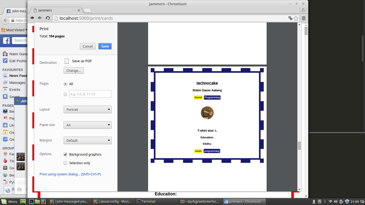The height and width of the screenshot is (205, 365).
Task: Launch Firefox from the panel launcher
Action: coord(43,202)
